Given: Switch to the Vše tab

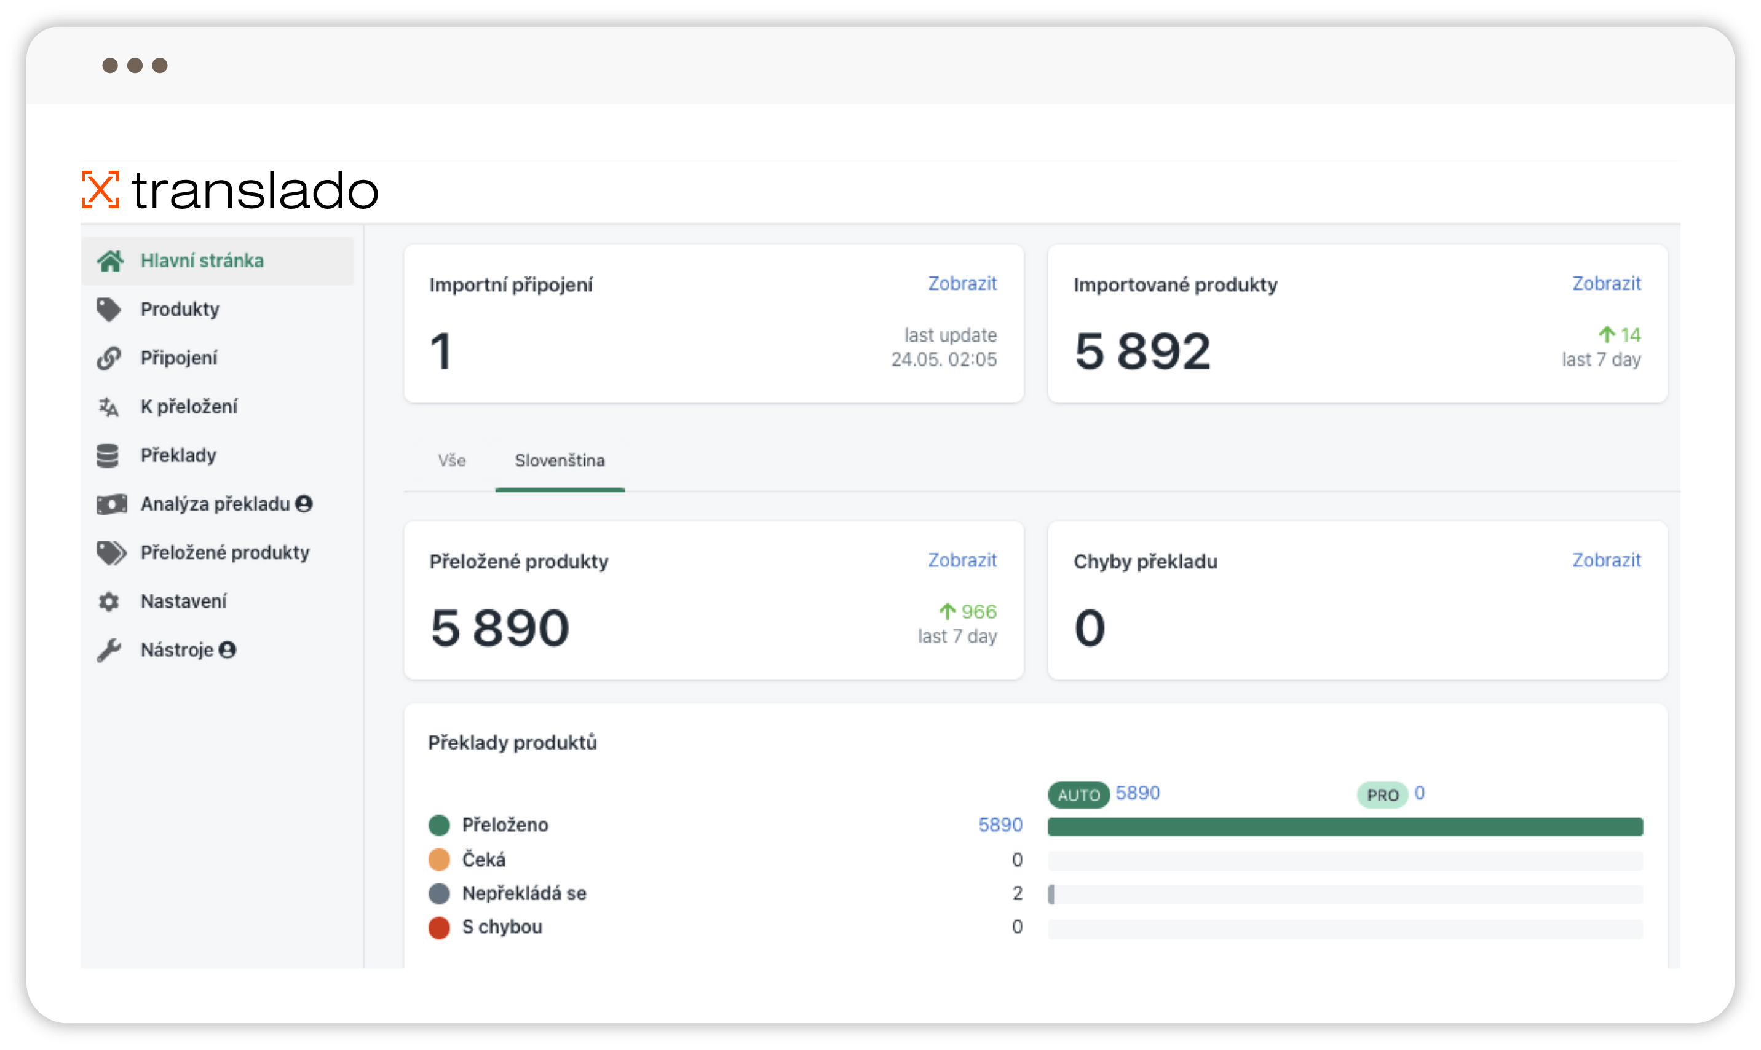Looking at the screenshot, I should pos(451,461).
